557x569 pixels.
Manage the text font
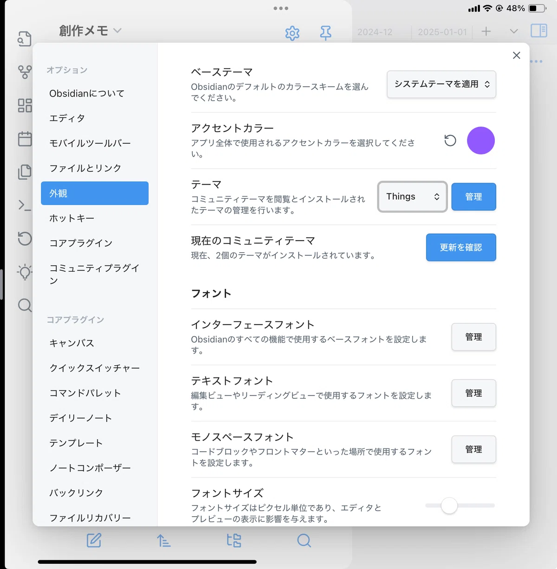pos(474,393)
